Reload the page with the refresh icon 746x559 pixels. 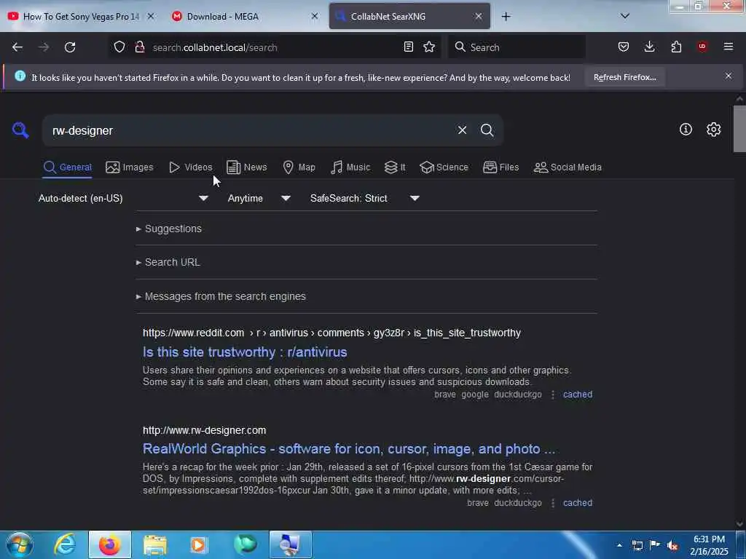tap(70, 47)
